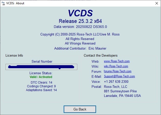Click the Go Back button
This screenshot has width=161, height=115.
80,109
